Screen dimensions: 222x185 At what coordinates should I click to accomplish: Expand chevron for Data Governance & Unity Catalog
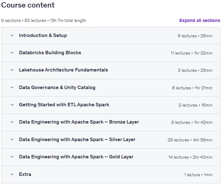point(12,87)
